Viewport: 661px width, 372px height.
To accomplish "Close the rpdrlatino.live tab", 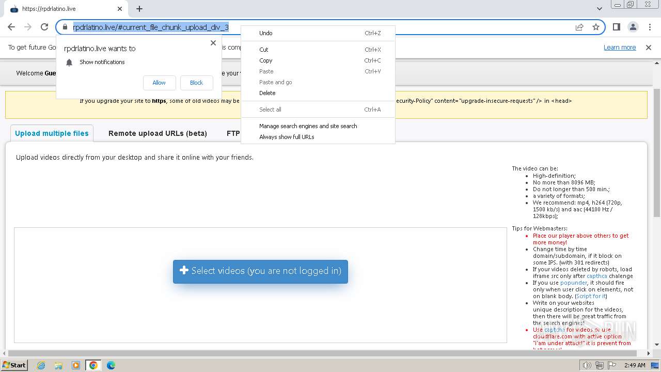I will click(120, 9).
